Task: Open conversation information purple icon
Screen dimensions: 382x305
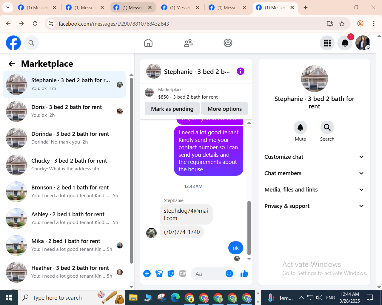Action: [x=241, y=71]
